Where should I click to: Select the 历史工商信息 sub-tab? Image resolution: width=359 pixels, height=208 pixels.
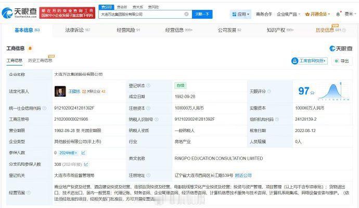pos(40,60)
